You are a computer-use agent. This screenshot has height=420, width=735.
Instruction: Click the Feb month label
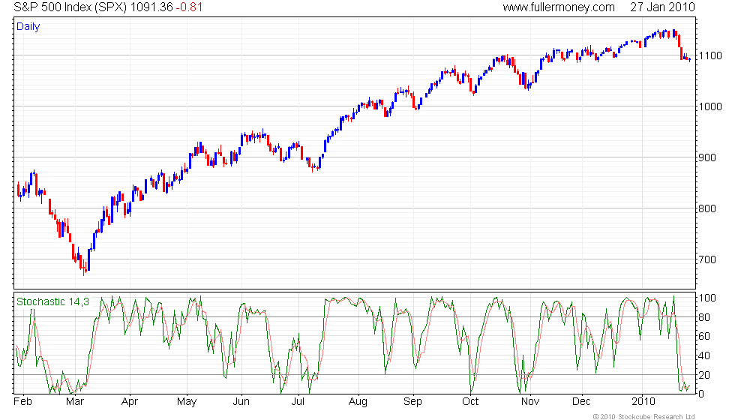point(23,402)
